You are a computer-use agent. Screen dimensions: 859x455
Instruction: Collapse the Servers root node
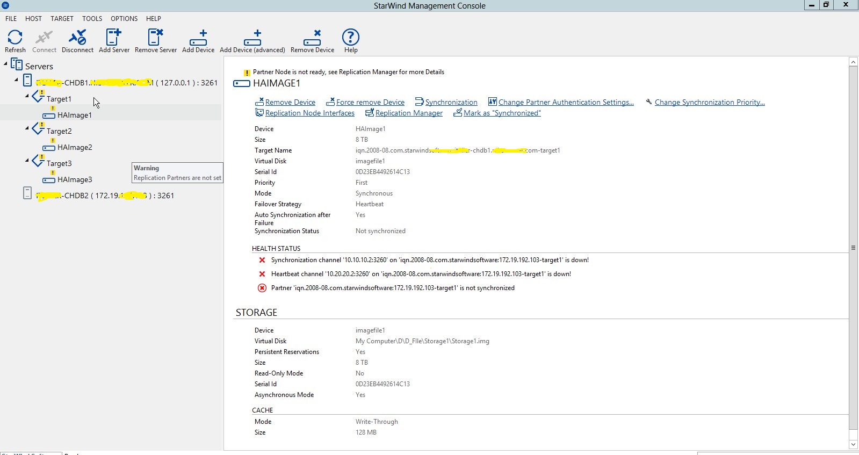(6, 63)
